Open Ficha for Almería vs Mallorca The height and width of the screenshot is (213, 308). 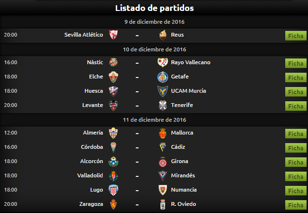[296, 134]
